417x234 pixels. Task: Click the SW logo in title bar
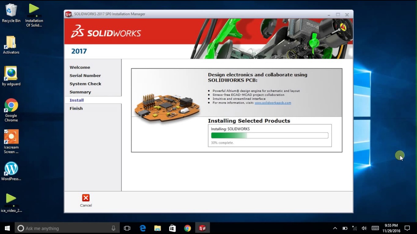click(68, 14)
